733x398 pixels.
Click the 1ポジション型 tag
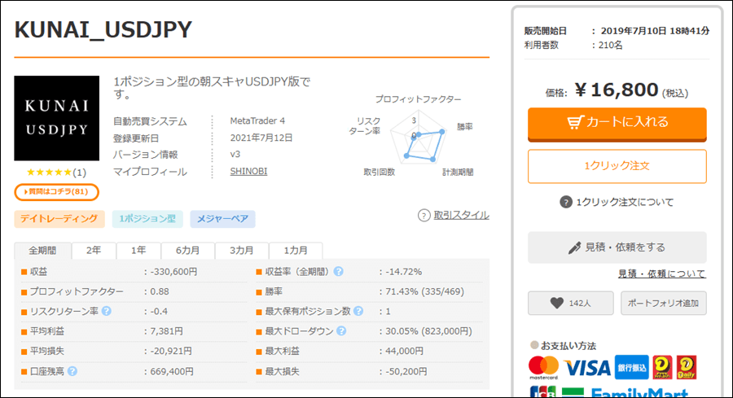147,219
